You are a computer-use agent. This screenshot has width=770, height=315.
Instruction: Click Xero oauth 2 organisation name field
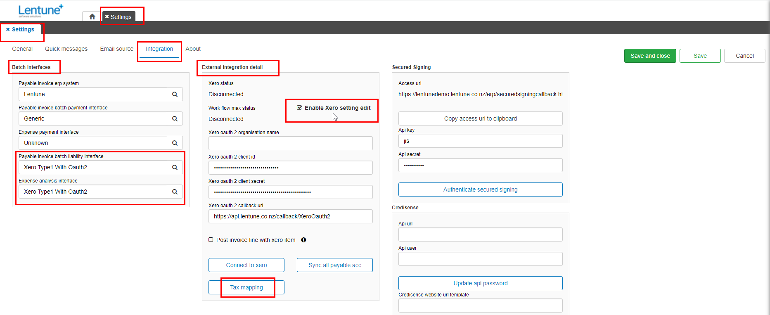(x=290, y=143)
